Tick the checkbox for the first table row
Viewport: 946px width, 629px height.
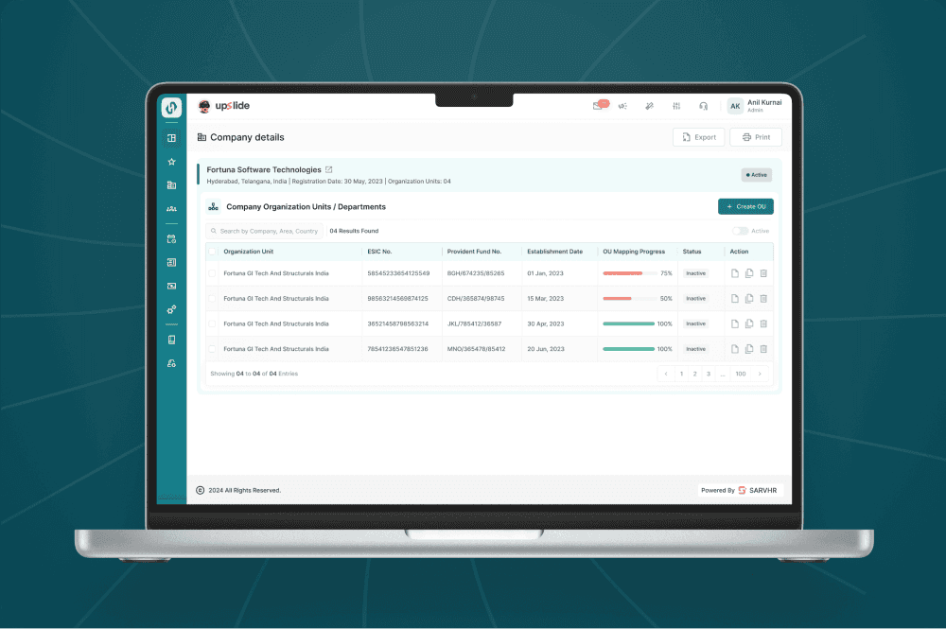tap(213, 272)
